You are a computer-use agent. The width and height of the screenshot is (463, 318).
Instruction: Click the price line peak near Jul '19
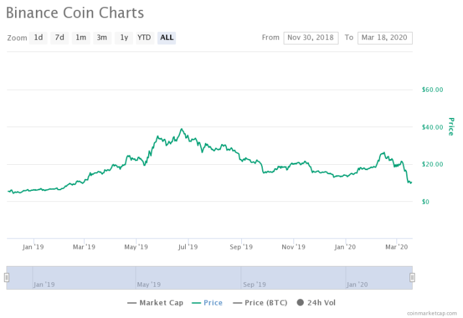[x=181, y=129]
